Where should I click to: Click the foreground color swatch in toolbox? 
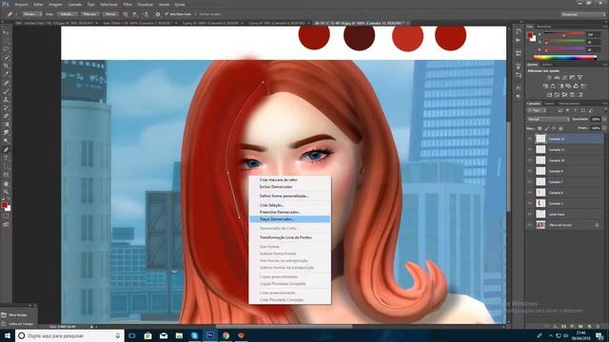coord(4,205)
